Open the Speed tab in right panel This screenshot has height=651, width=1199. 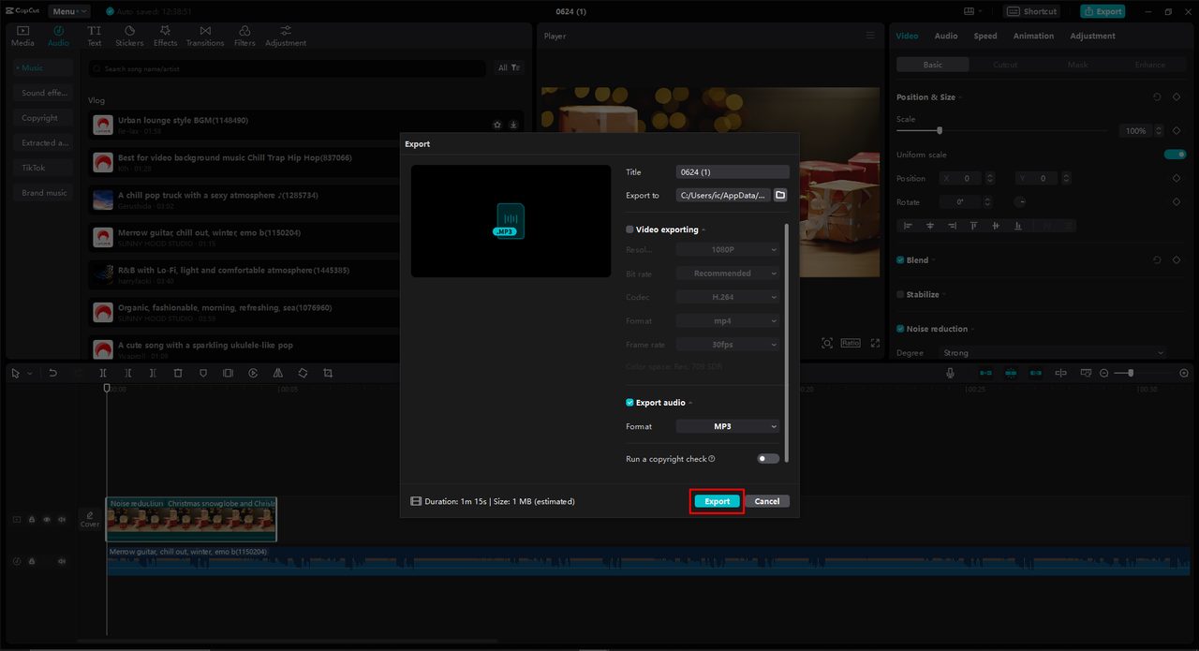point(985,36)
